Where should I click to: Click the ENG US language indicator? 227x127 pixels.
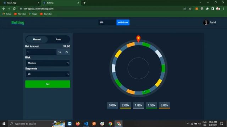204,124
